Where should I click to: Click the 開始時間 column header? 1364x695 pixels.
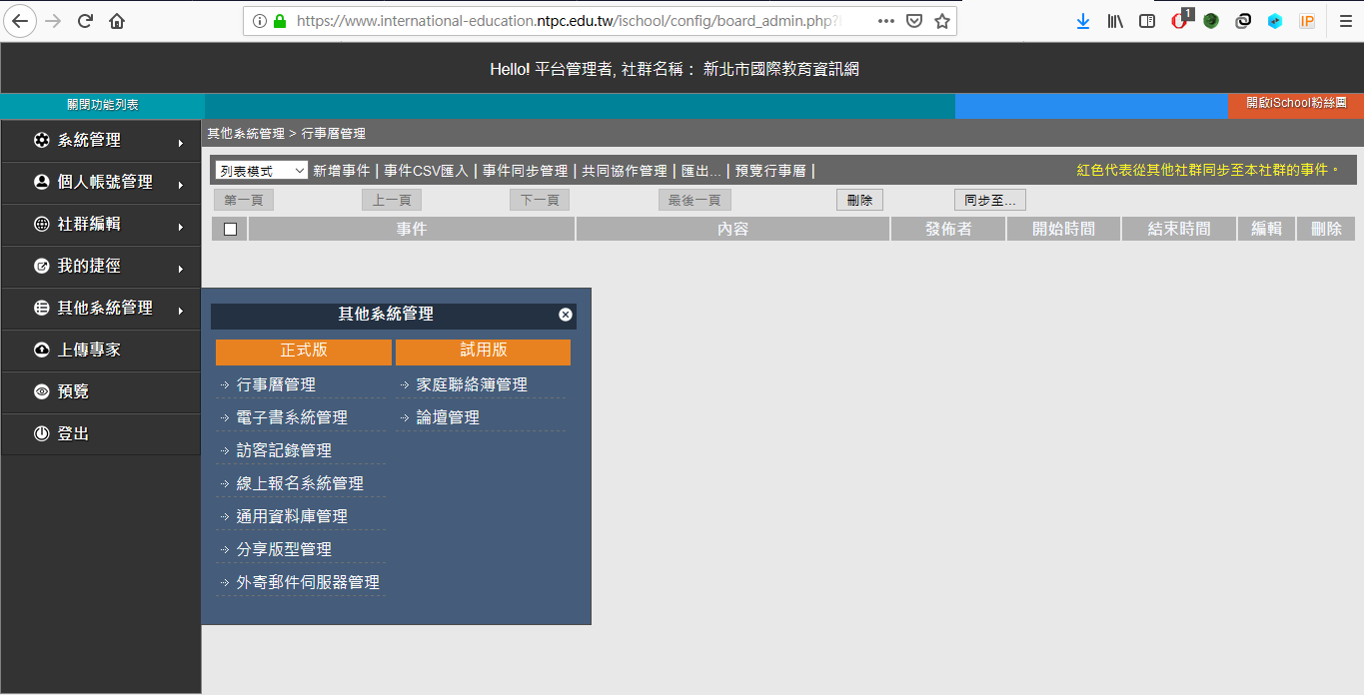pyautogui.click(x=1063, y=229)
